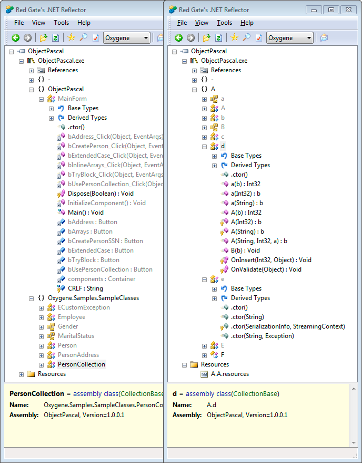Viewport: 362px width, 463px height.
Task: Select Dispose(Boolean) : Void method
Action: pos(100,194)
